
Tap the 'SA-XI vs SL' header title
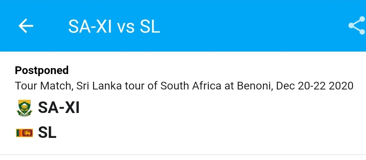coord(114,27)
